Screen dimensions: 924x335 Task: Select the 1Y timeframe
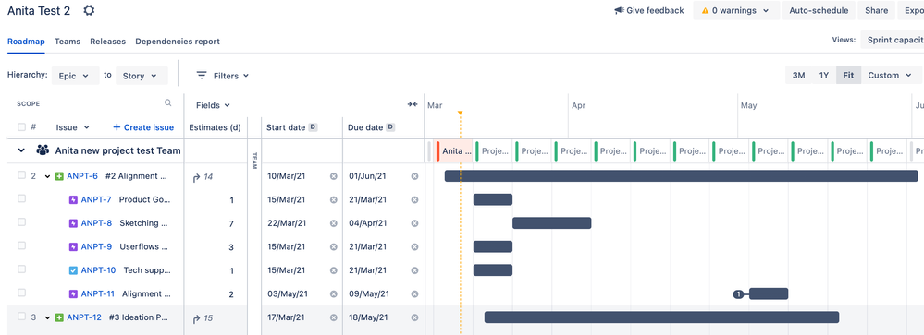(x=824, y=76)
